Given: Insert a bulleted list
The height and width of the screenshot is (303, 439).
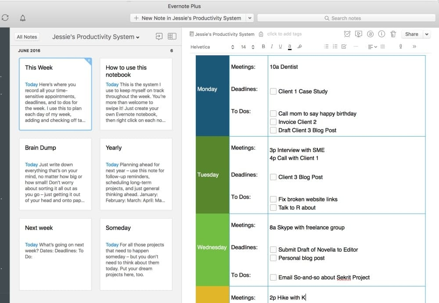Looking at the screenshot, I should tap(326, 47).
